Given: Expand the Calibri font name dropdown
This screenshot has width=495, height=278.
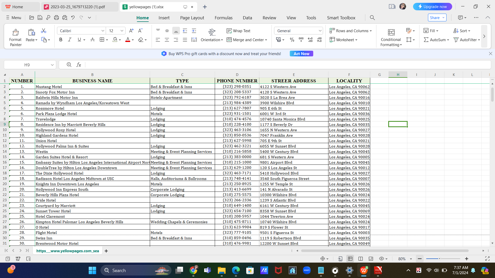Looking at the screenshot, I should 103,31.
